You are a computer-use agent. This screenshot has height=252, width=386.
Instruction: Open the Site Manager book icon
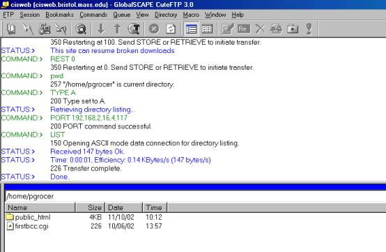[11, 29]
